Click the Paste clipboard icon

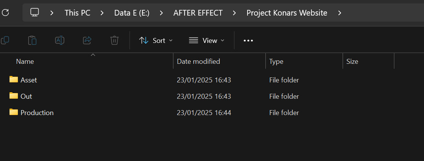pos(32,41)
